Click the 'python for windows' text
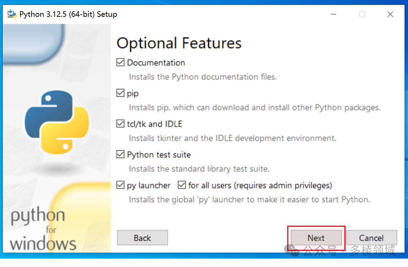The image size is (408, 267). pyautogui.click(x=43, y=229)
